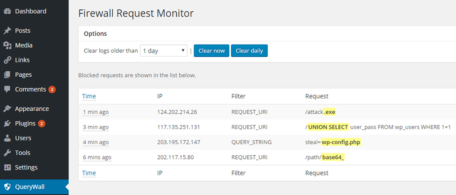Click the Plugins plug icon
This screenshot has width=456, height=195.
pyautogui.click(x=7, y=124)
